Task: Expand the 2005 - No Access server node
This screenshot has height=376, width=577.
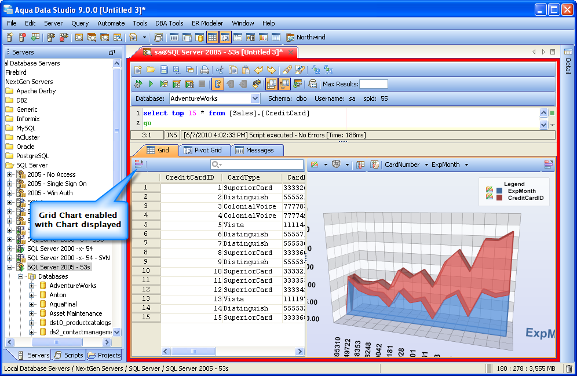Action: click(x=10, y=175)
